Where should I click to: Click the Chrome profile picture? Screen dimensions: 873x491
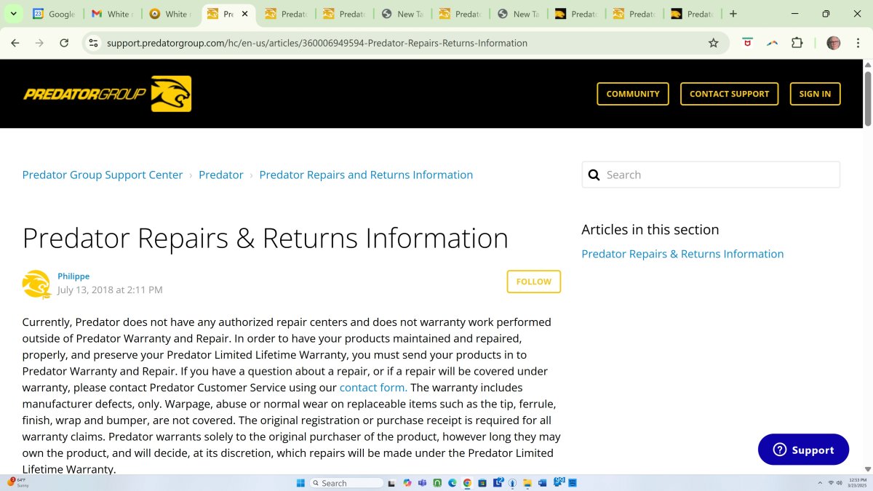coord(834,43)
